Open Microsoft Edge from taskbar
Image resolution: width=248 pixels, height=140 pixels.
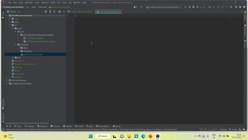click(x=143, y=136)
